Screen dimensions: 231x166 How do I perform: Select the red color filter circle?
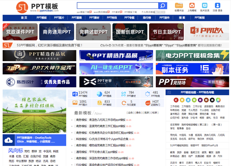(x=176, y=100)
